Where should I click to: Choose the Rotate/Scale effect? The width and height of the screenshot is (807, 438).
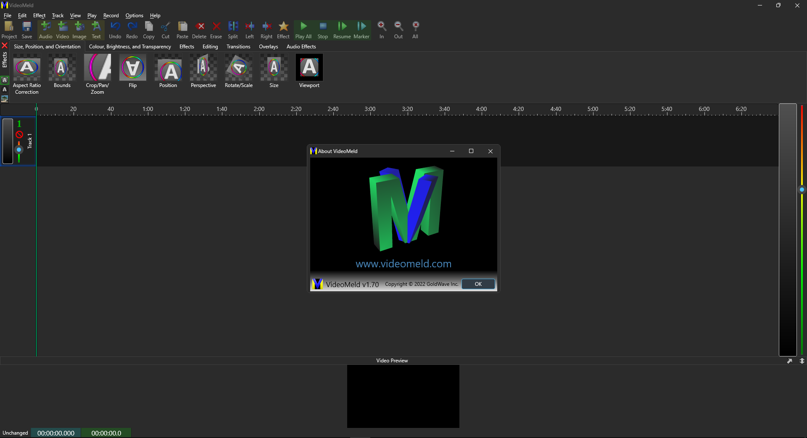click(x=239, y=71)
